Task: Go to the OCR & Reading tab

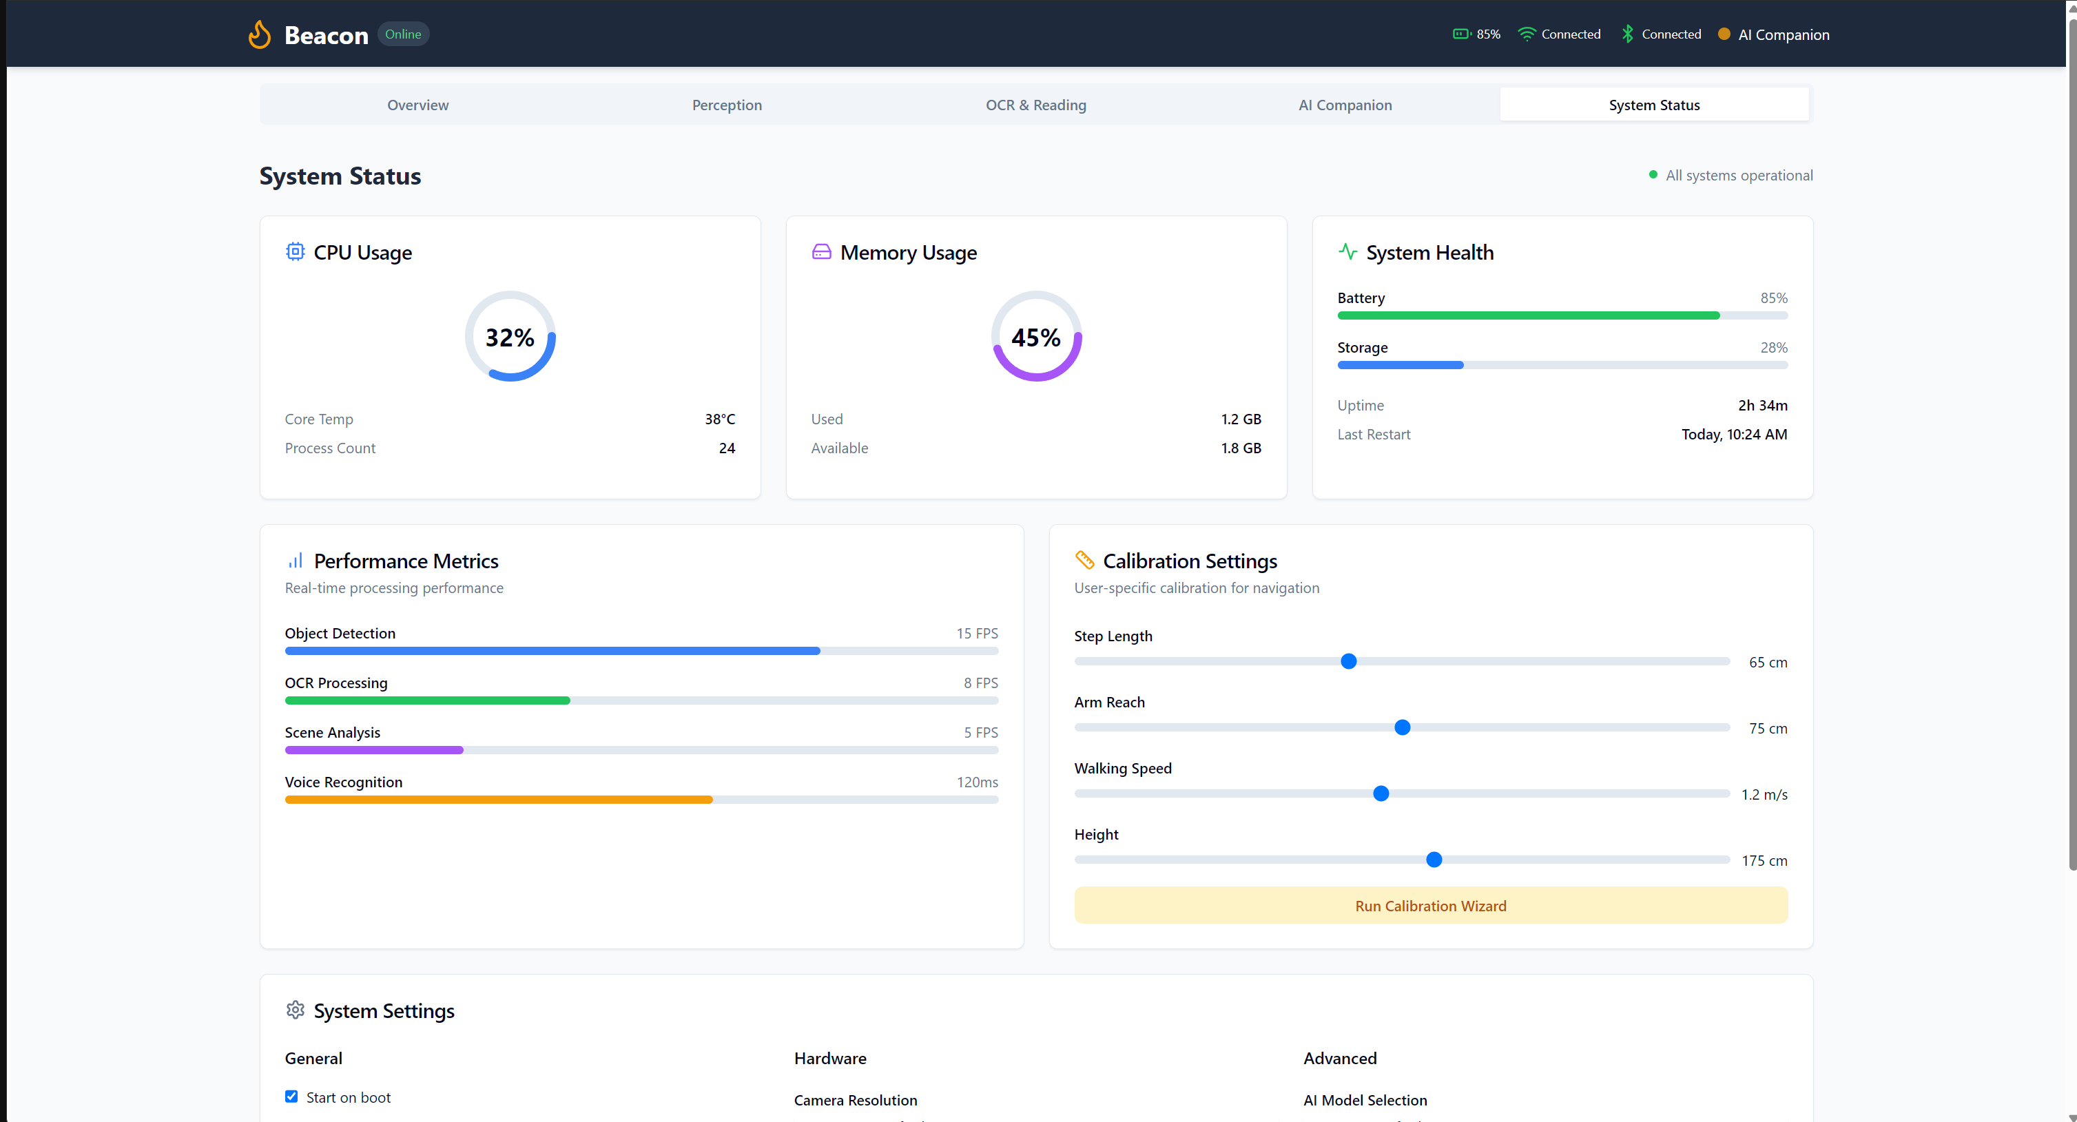Action: 1036,105
